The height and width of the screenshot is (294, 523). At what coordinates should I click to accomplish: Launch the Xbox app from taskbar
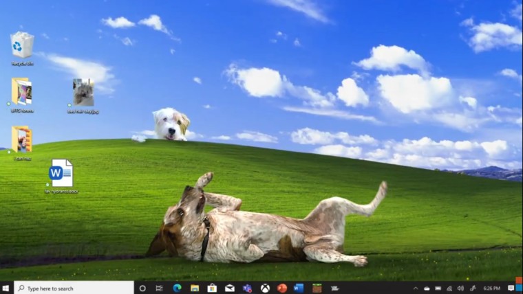coord(265,288)
